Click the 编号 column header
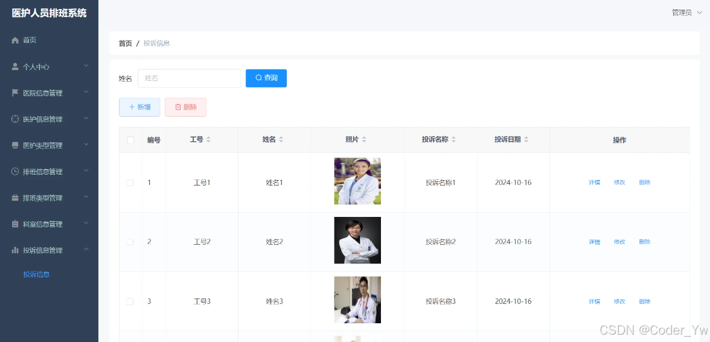This screenshot has width=710, height=342. pyautogui.click(x=154, y=140)
